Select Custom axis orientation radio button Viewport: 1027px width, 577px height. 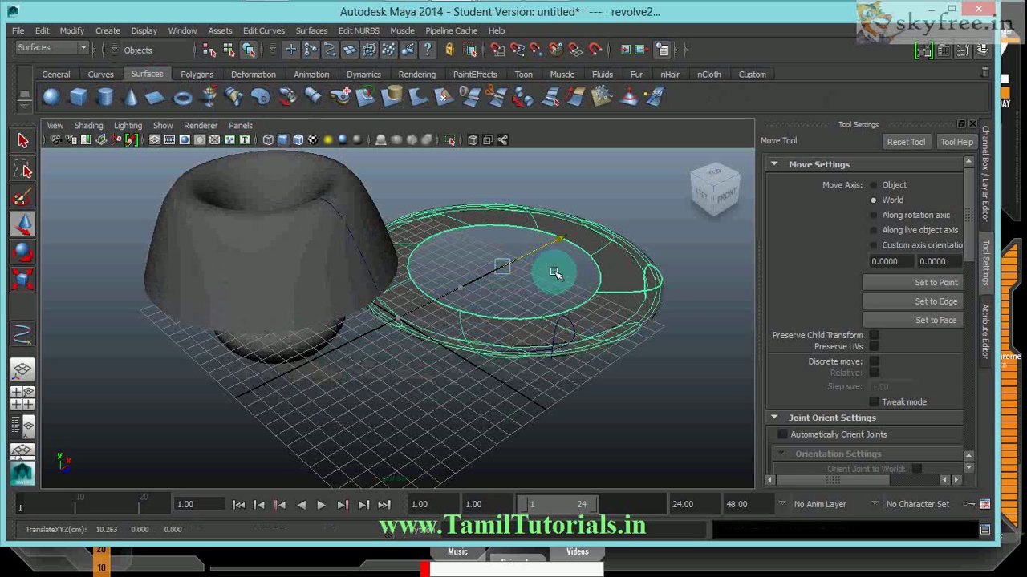click(x=874, y=245)
